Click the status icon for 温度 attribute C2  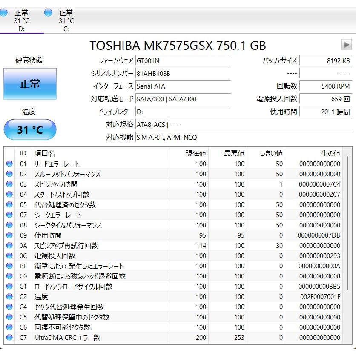[10, 297]
